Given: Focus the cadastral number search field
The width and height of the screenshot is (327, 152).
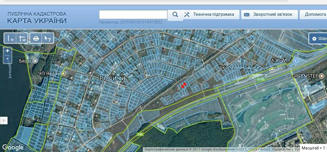Looking at the screenshot, I should (x=133, y=15).
